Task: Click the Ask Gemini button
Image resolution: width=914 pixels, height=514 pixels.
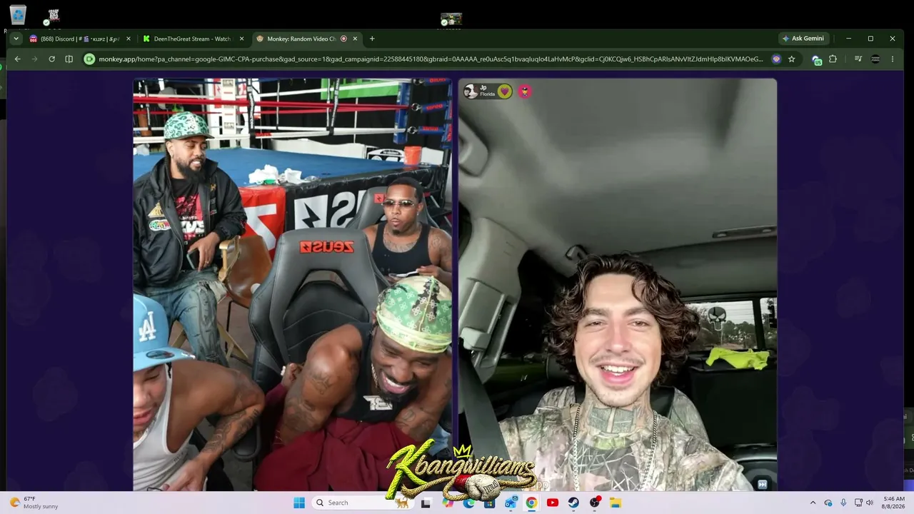Action: click(803, 39)
